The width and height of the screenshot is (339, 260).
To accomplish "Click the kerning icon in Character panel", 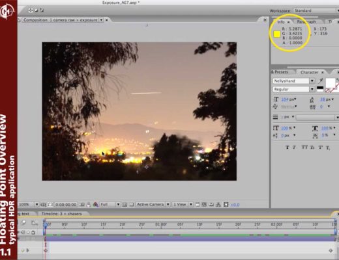I will [275, 107].
